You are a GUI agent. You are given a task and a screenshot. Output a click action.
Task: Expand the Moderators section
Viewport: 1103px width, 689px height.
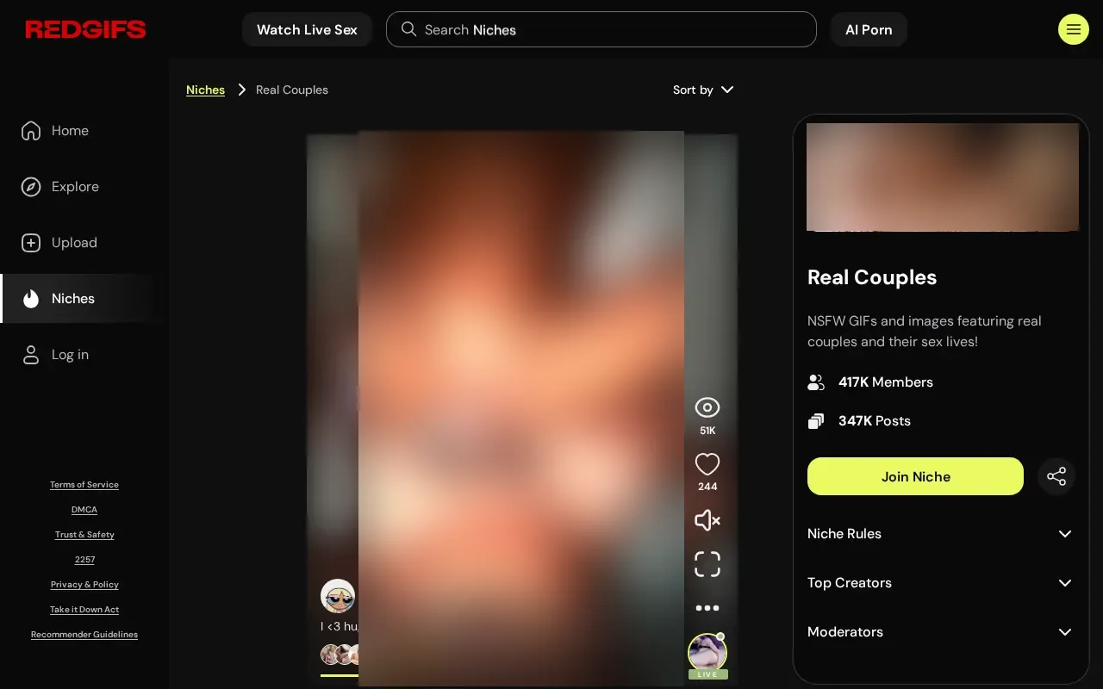pyautogui.click(x=941, y=632)
